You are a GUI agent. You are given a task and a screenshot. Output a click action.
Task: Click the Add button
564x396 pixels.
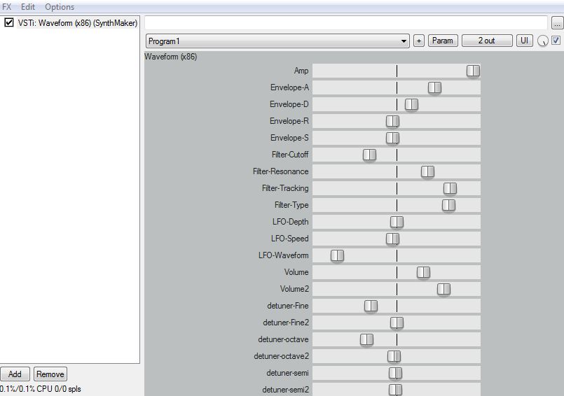[x=15, y=374]
